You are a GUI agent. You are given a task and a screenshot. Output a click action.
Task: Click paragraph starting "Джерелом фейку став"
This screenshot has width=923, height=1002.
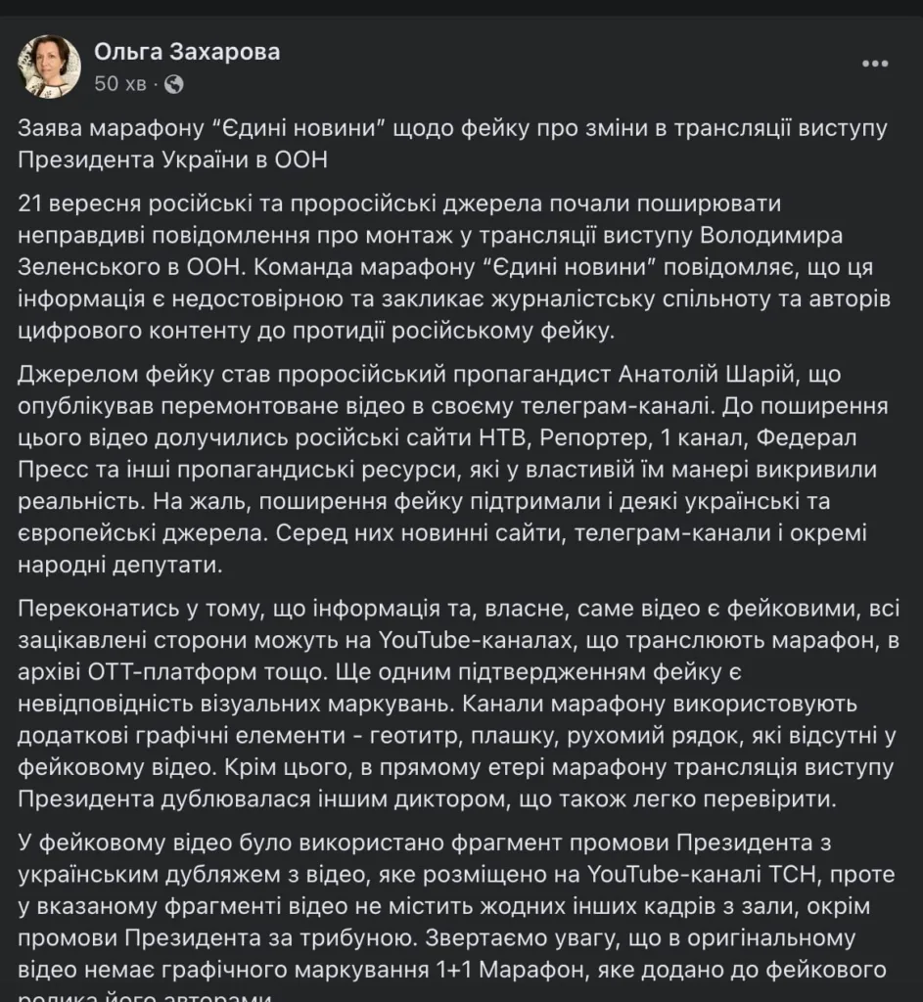click(x=452, y=469)
